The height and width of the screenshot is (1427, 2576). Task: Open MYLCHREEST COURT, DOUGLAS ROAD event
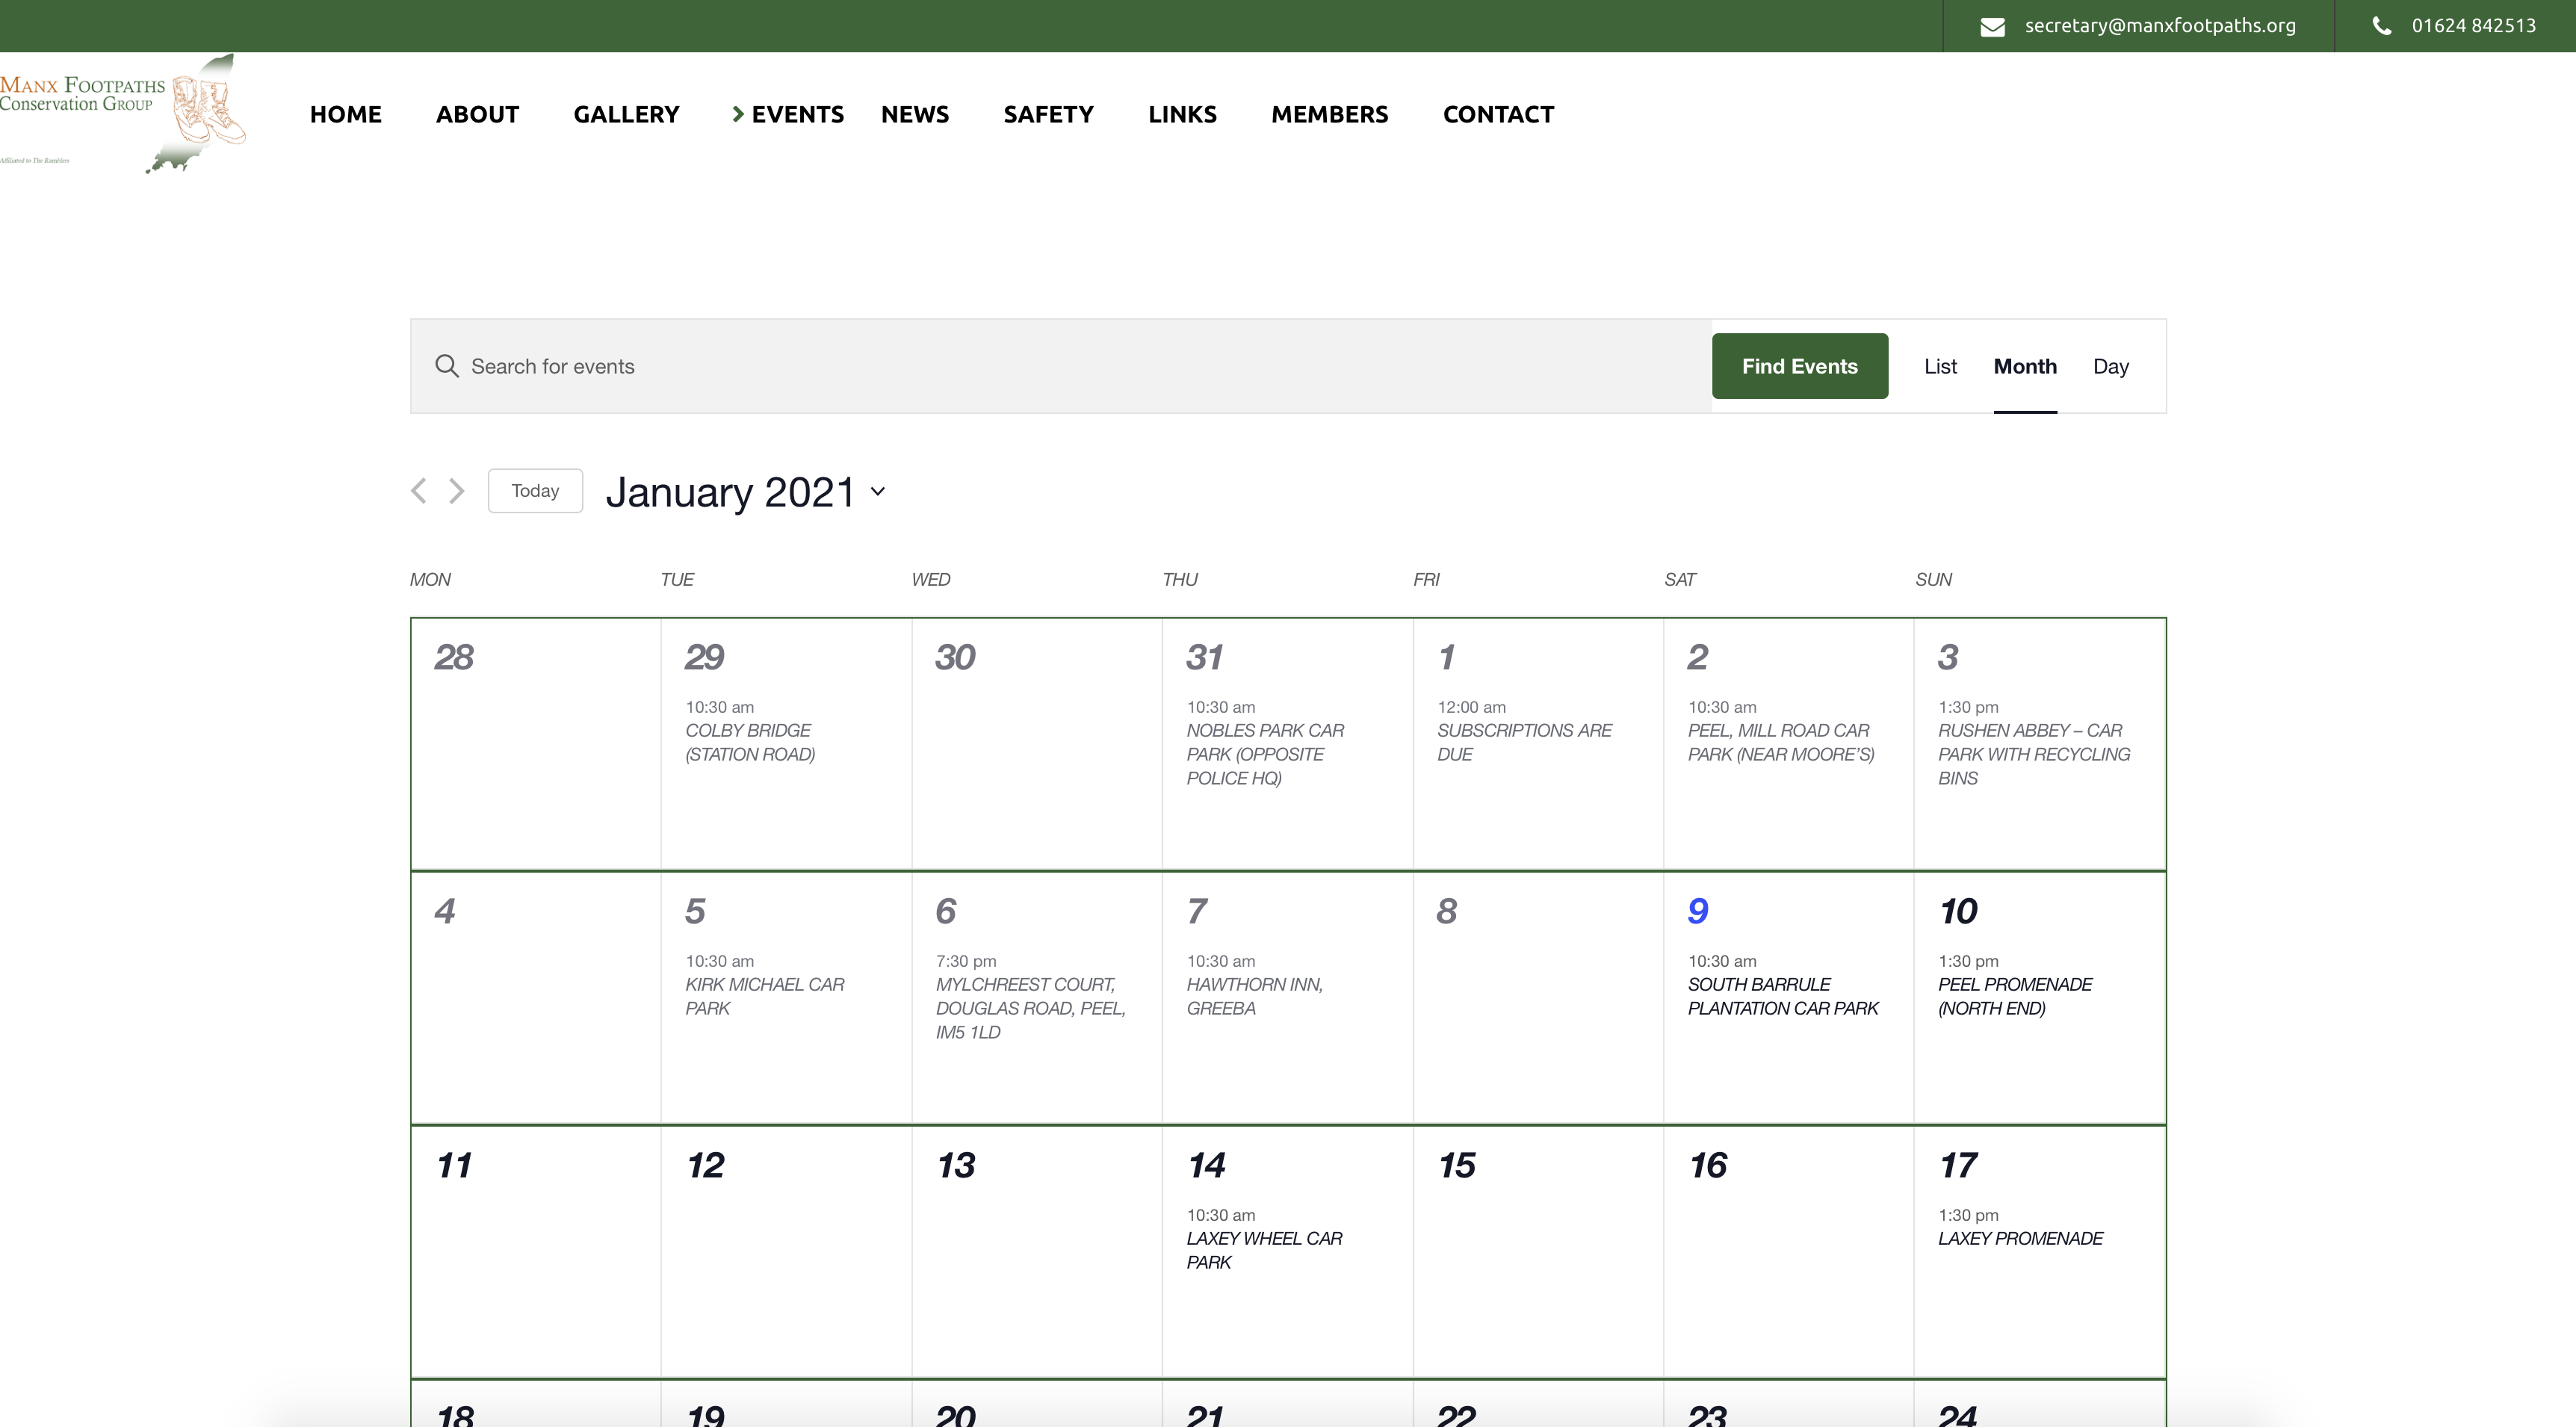(1031, 1008)
